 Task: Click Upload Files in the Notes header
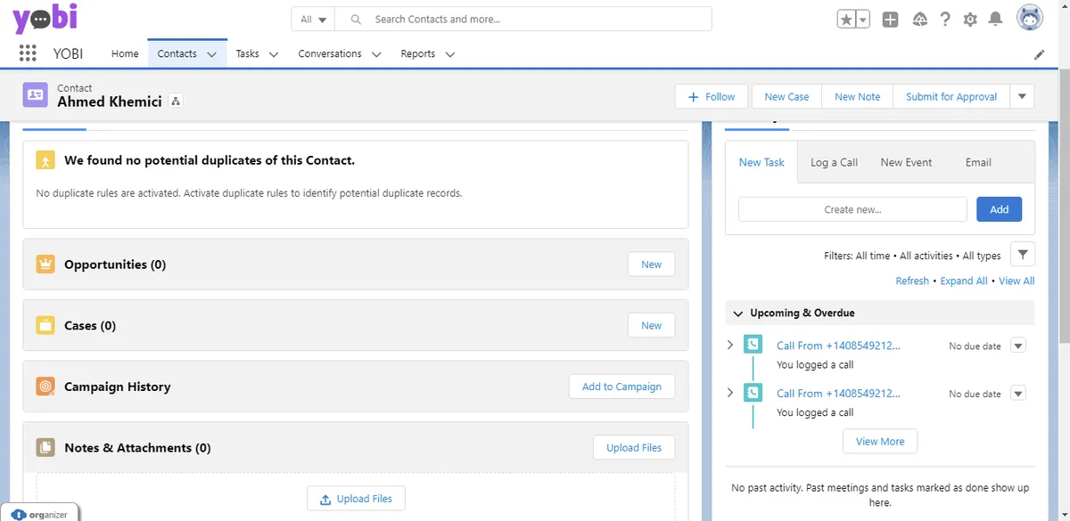pyautogui.click(x=634, y=447)
